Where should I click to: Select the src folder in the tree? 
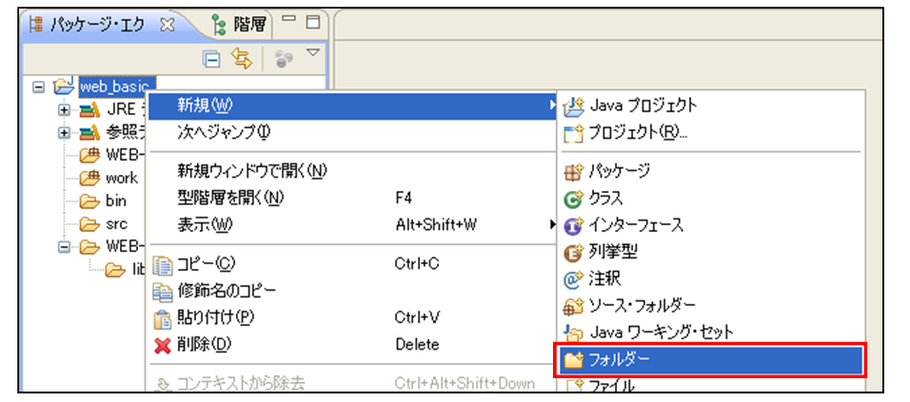[x=116, y=224]
